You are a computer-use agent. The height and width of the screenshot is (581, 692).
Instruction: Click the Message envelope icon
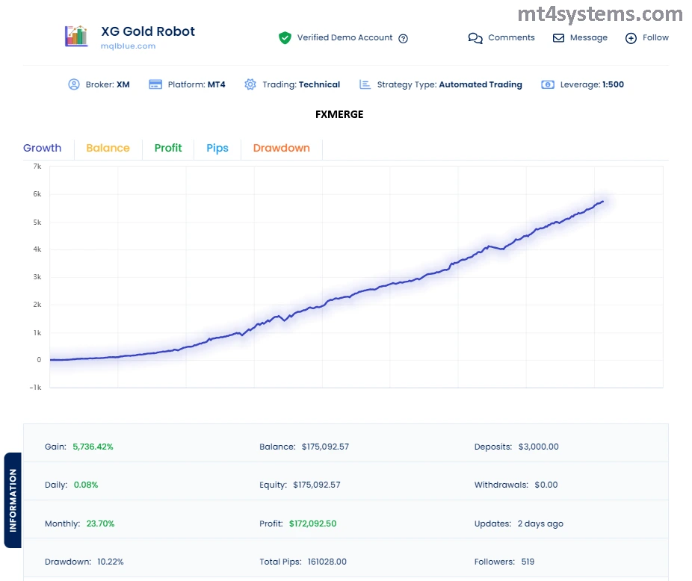(558, 38)
